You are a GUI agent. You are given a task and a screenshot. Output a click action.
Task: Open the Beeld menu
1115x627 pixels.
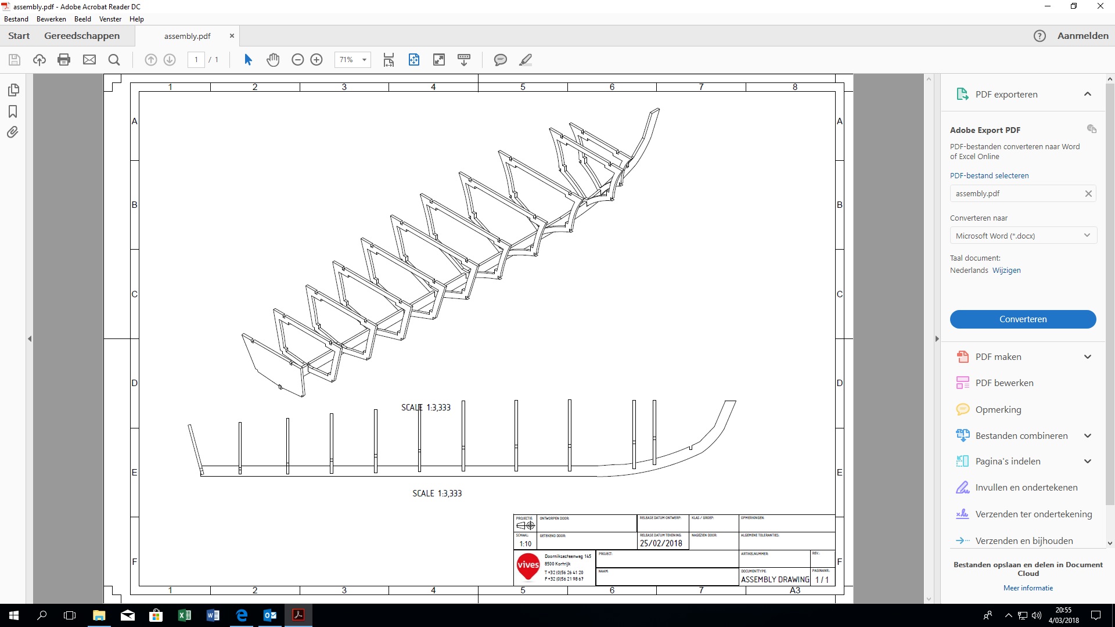pyautogui.click(x=82, y=19)
